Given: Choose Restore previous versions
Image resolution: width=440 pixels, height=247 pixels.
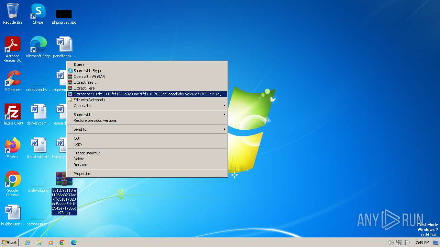Looking at the screenshot, I should click(147, 120).
